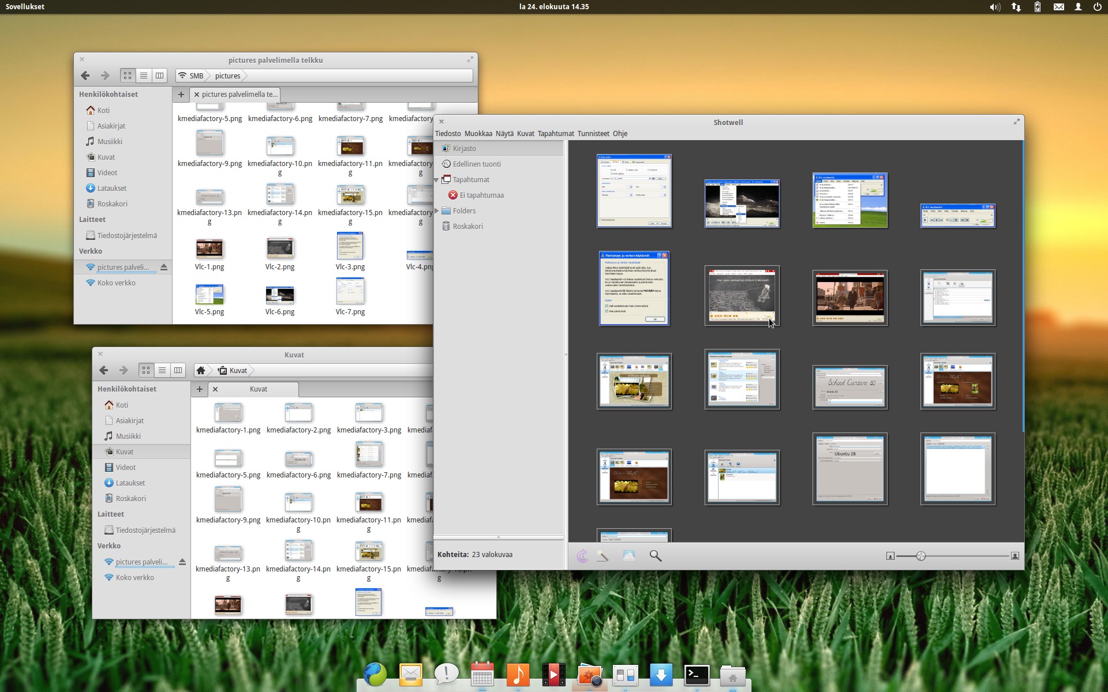The image size is (1108, 692).
Task: Click the smallest thumbnail size icon in Shotwell
Action: (x=890, y=556)
